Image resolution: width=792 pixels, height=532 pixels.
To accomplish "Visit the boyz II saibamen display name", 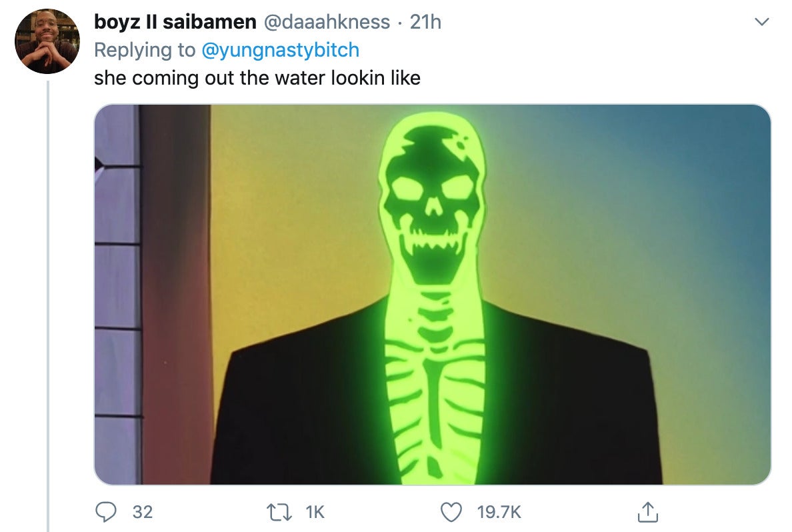I will click(175, 22).
